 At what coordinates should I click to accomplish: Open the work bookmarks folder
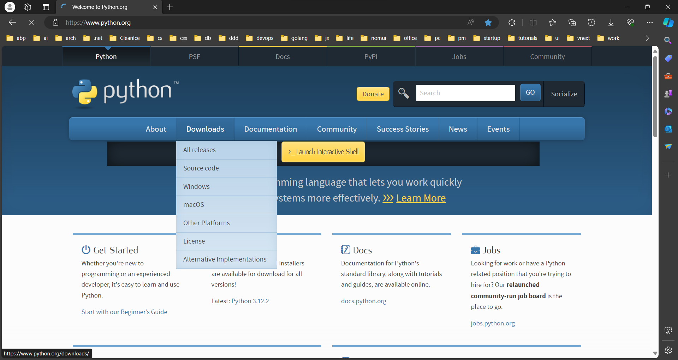tap(608, 38)
